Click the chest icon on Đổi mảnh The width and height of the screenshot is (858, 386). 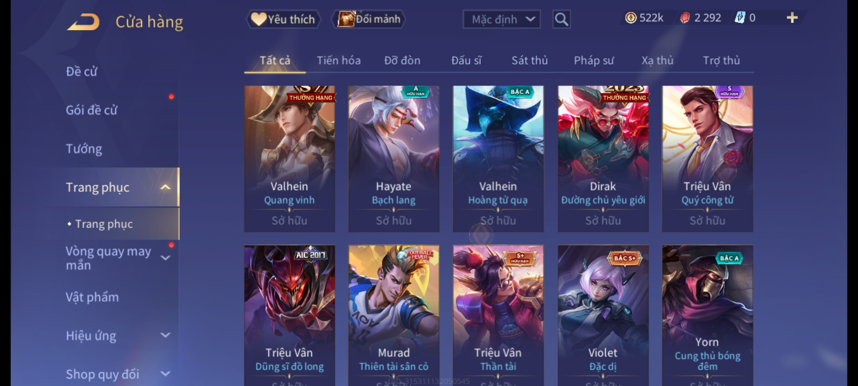(x=346, y=19)
